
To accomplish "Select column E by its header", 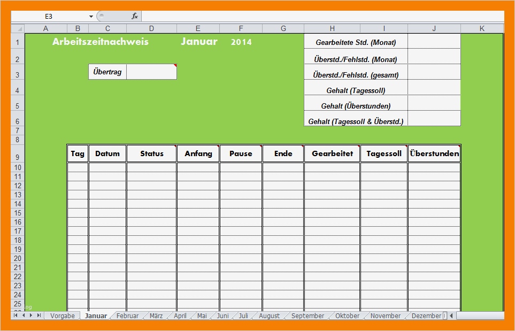I will (198, 28).
